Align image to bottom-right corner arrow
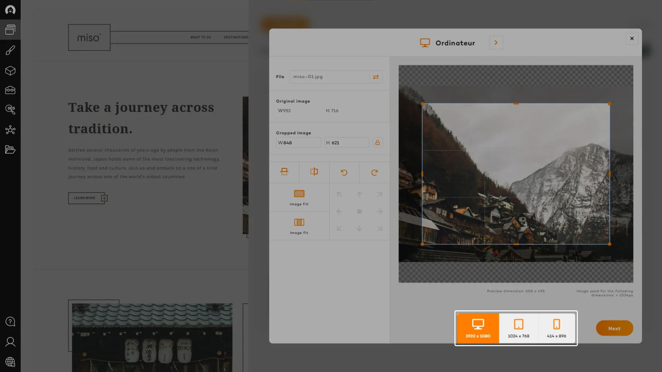The height and width of the screenshot is (372, 662). [x=379, y=228]
